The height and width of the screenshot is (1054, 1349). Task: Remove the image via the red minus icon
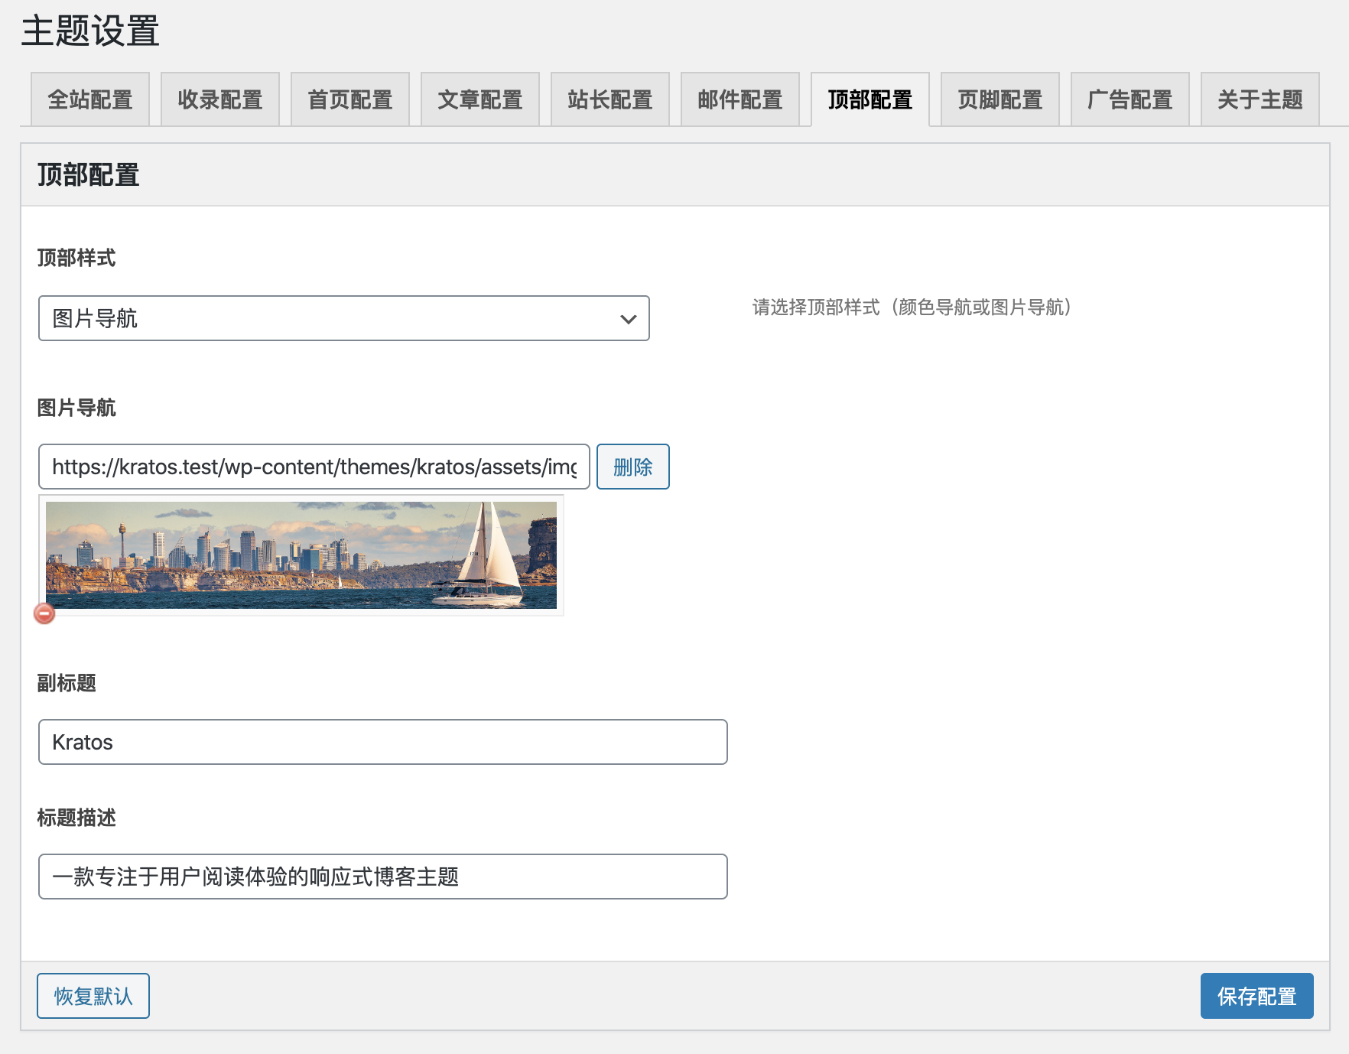44,613
